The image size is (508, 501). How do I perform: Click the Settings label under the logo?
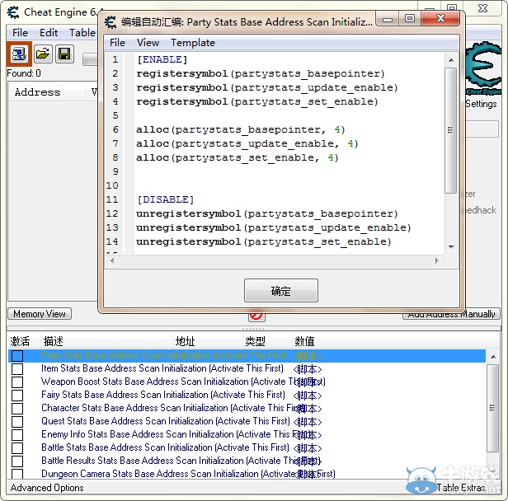coord(481,104)
